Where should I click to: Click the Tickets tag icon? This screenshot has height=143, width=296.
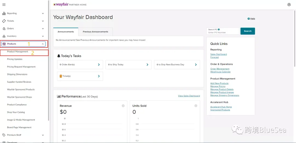(x=4, y=21)
